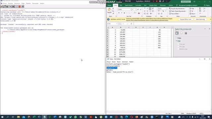
Task: Click the Windows Start button
Action: pos(2,117)
